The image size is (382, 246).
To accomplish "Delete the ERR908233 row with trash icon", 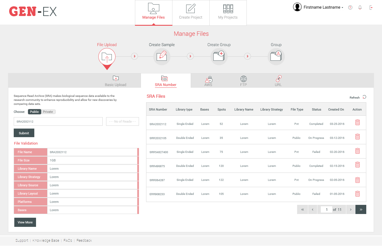I will 357,194.
